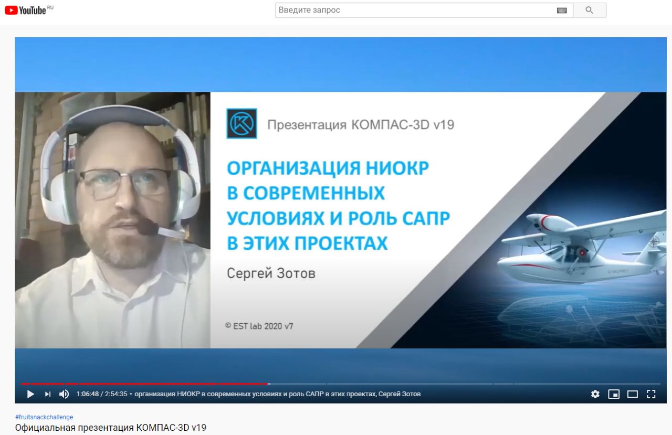The width and height of the screenshot is (672, 435).
Task: Click the red playhead on progress bar
Action: click(268, 384)
